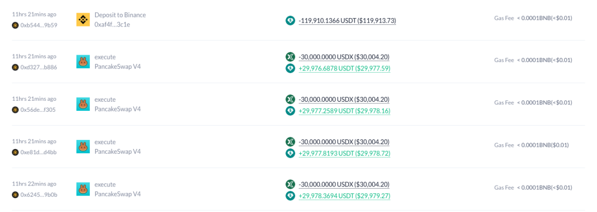Click the 11hrs 22mins ago timestamp

34,184
